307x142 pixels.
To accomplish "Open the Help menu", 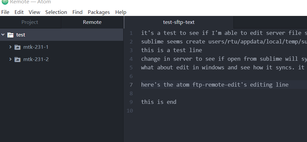I will pyautogui.click(x=121, y=12).
